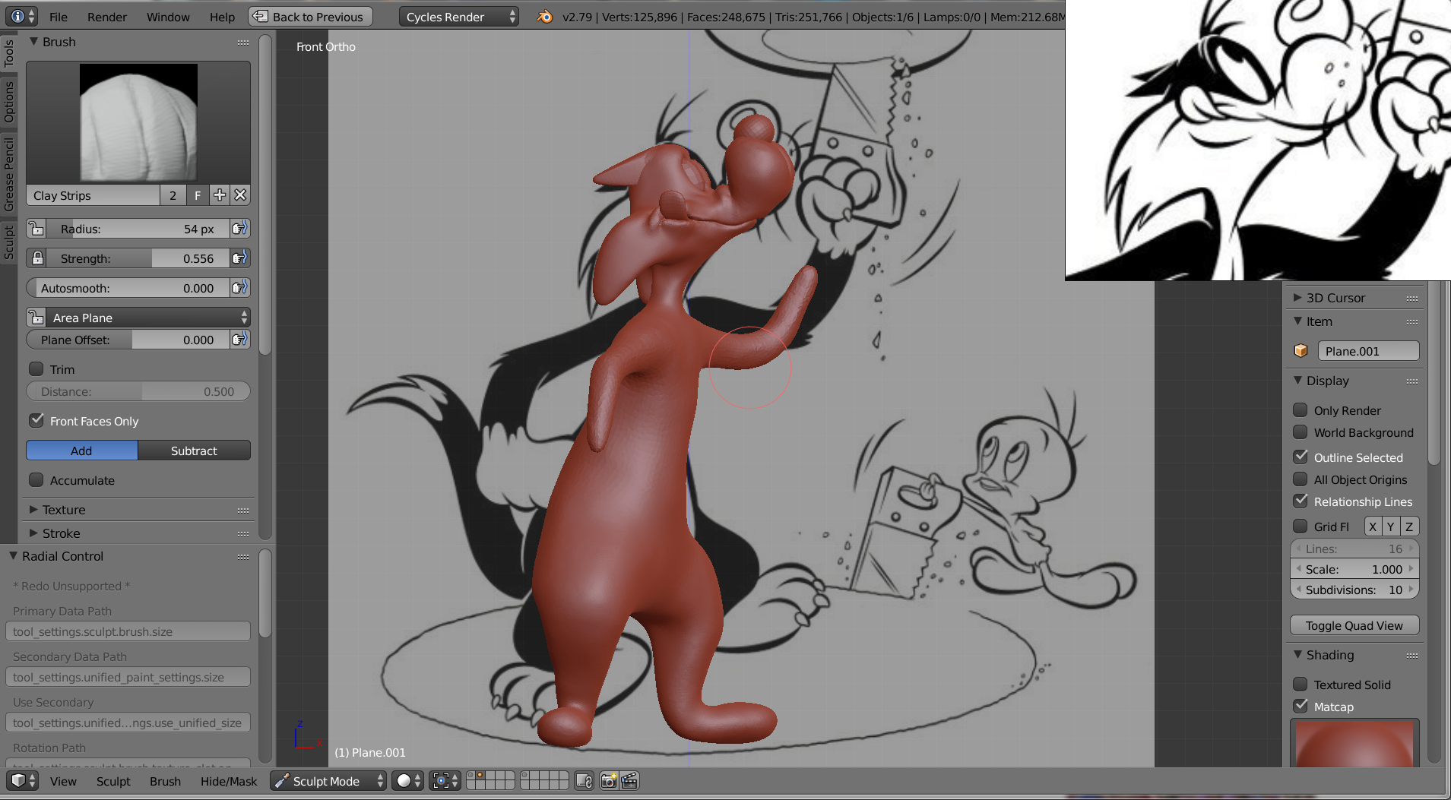Image resolution: width=1451 pixels, height=800 pixels.
Task: Toggle unified strength lock icon
Action: tap(36, 258)
